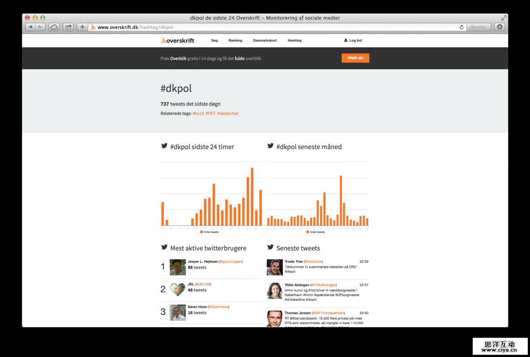Click the tallest bar in the 24 timer chart

[x=252, y=197]
